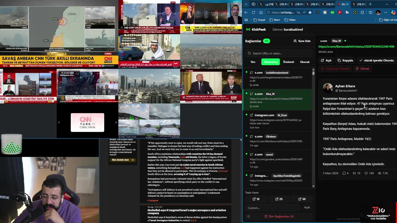Open the browser tab actions dropdown
Image resolution: width=397 pixels, height=223 pixels.
point(246,4)
